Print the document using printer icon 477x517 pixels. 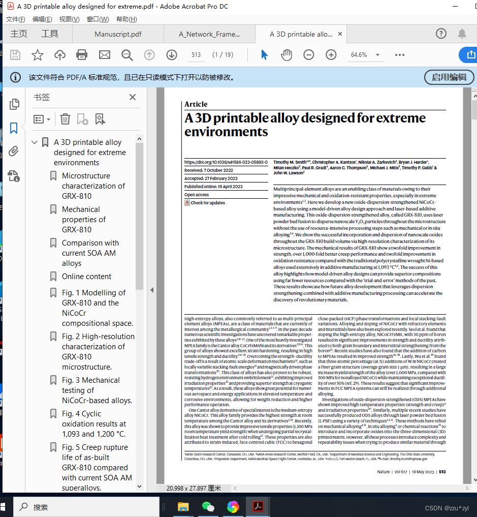coord(82,55)
